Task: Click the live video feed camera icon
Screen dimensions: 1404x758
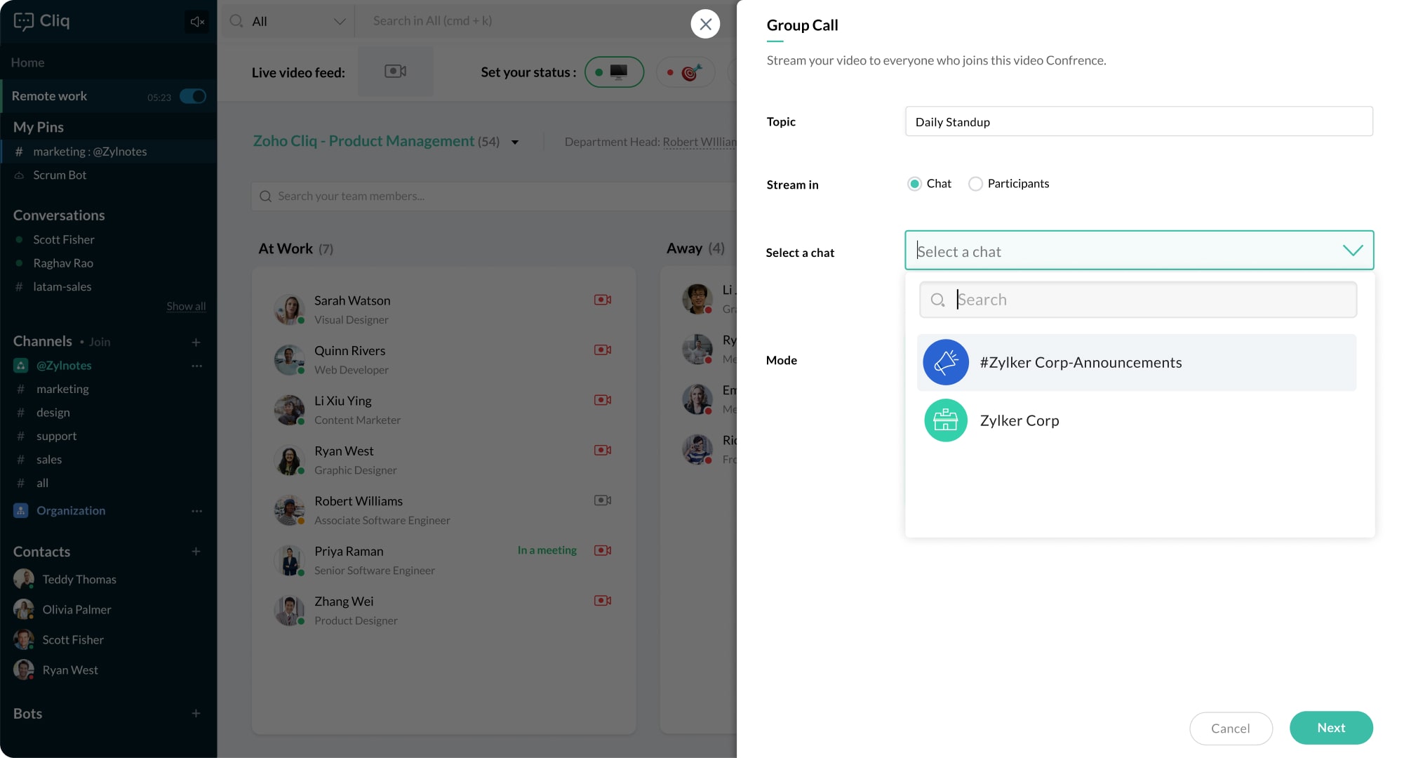Action: (x=395, y=72)
